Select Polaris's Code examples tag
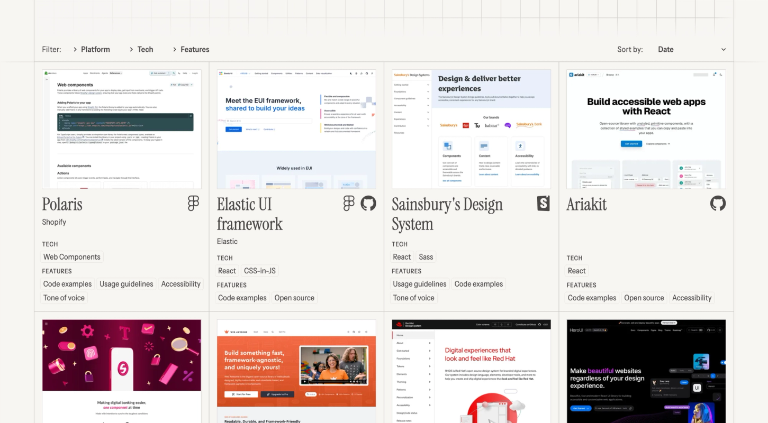The image size is (768, 423). click(x=68, y=284)
